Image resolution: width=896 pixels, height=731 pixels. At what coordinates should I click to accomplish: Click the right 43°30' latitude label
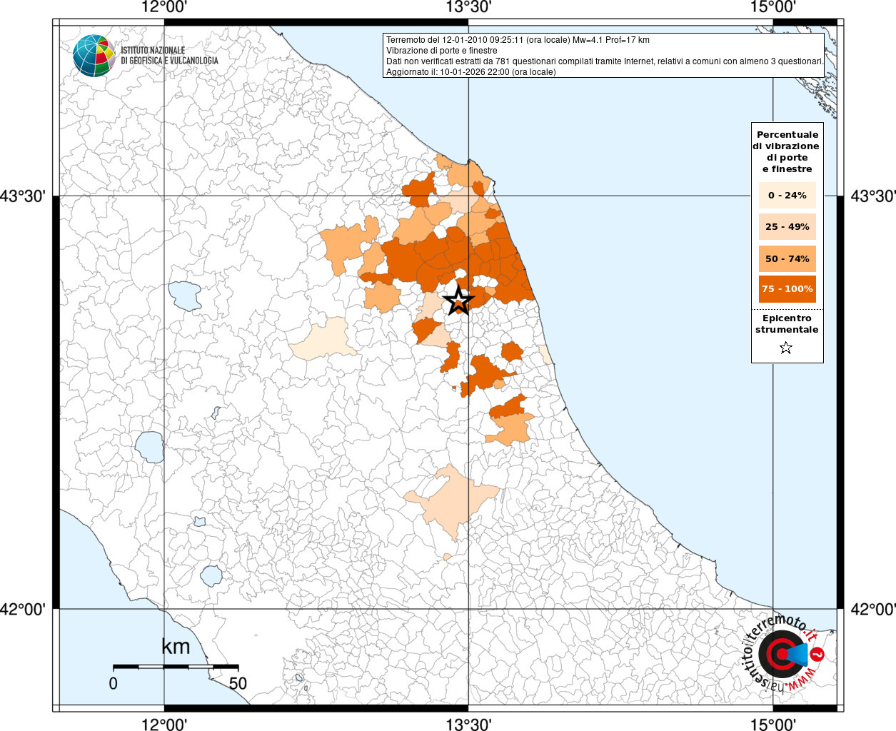[x=872, y=196]
